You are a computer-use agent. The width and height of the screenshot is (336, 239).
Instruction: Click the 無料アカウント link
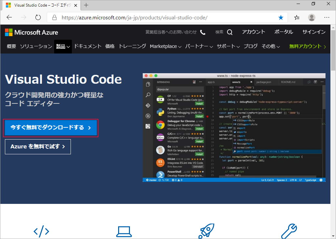(308, 46)
